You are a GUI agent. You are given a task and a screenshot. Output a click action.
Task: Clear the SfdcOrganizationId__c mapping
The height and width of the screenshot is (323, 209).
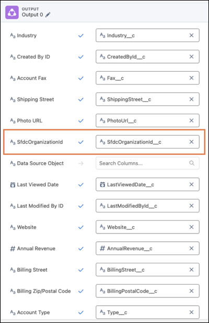click(x=191, y=142)
